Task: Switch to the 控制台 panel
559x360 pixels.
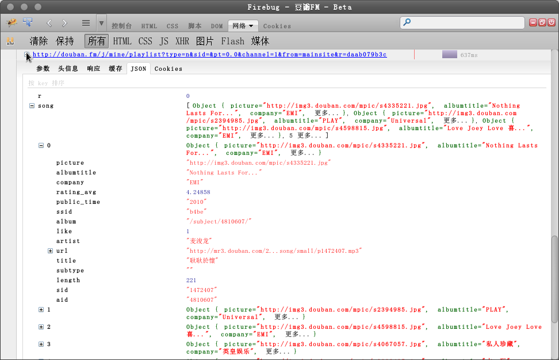Action: click(x=121, y=26)
